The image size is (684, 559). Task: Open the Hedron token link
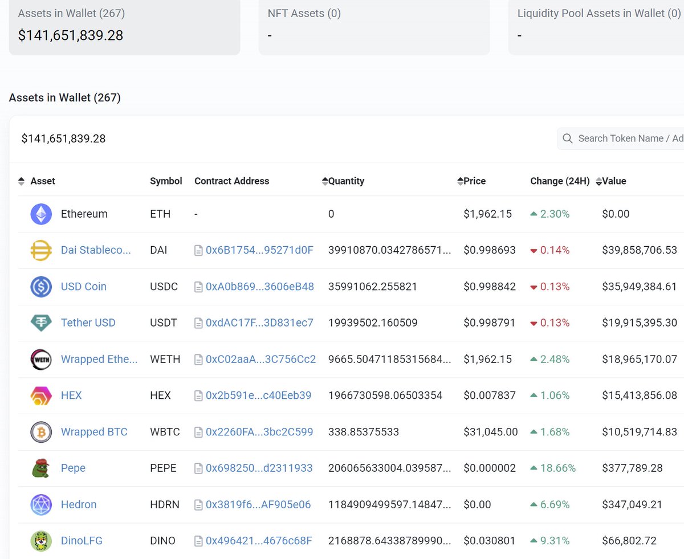coord(79,504)
